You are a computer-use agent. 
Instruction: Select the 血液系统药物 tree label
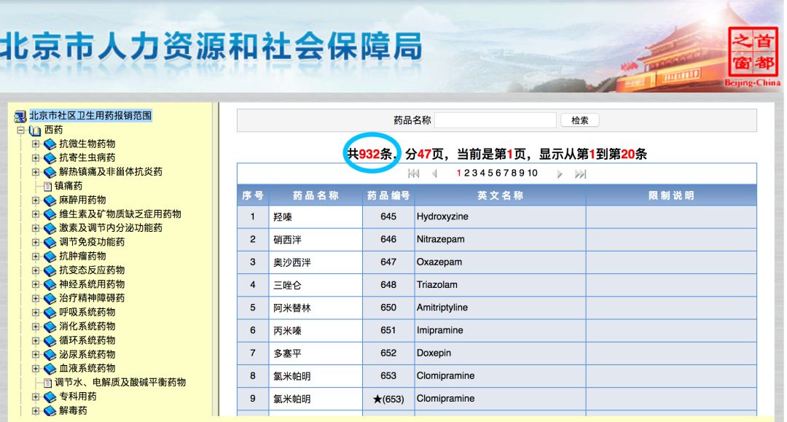click(87, 368)
